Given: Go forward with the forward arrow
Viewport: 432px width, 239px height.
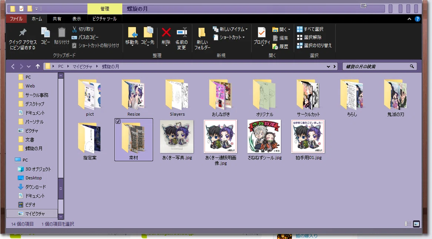Looking at the screenshot, I should coord(21,66).
